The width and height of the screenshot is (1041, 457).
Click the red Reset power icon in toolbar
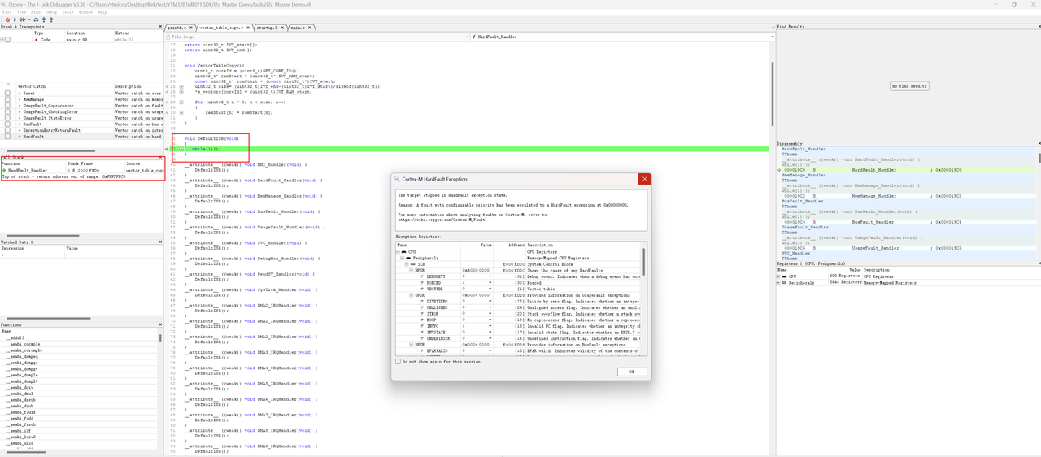(7, 20)
